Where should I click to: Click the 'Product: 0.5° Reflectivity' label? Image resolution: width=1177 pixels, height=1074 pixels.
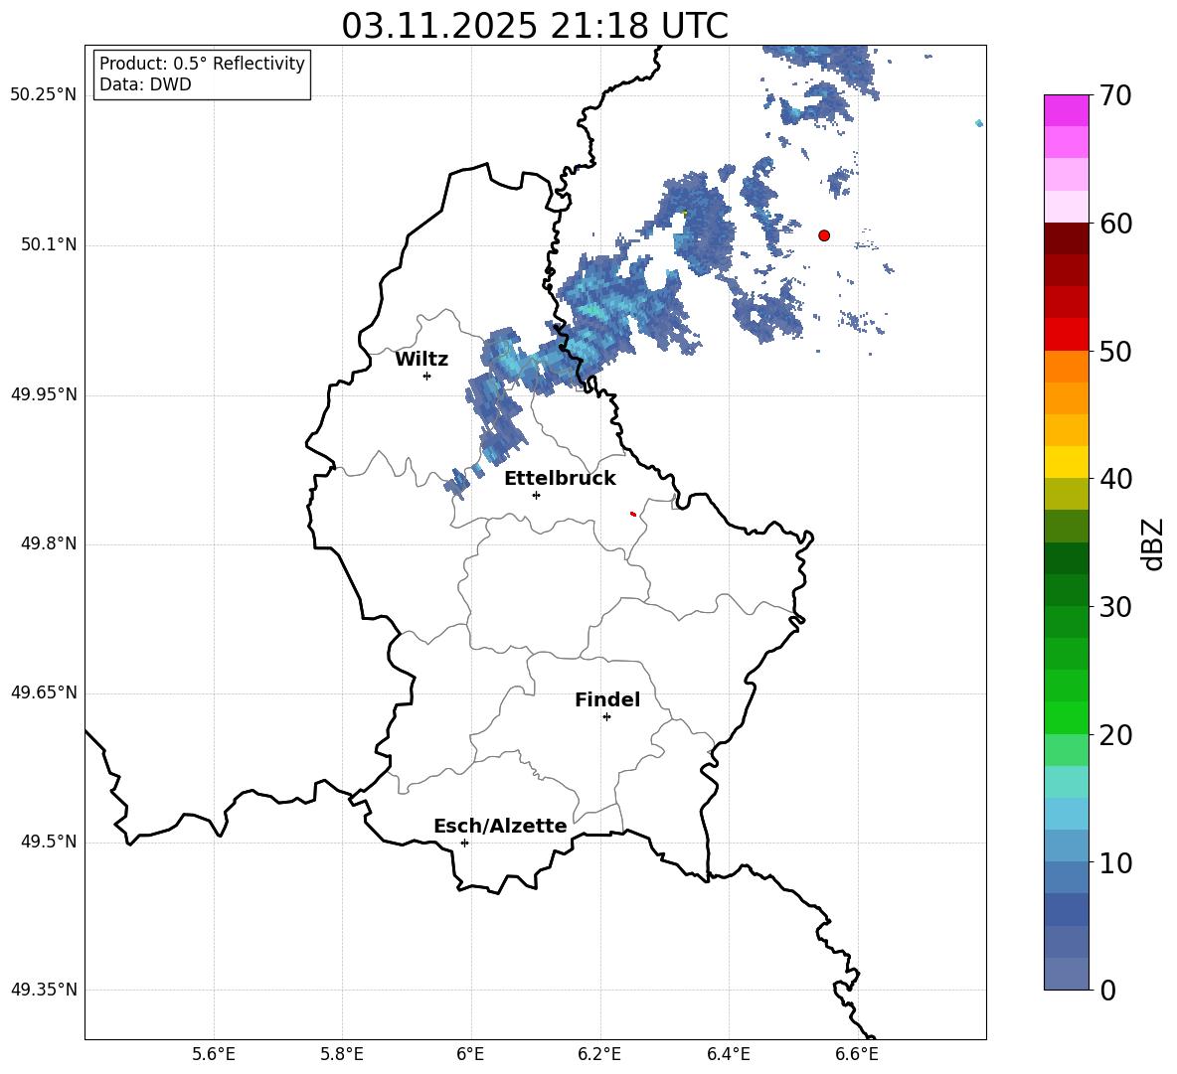coord(202,64)
